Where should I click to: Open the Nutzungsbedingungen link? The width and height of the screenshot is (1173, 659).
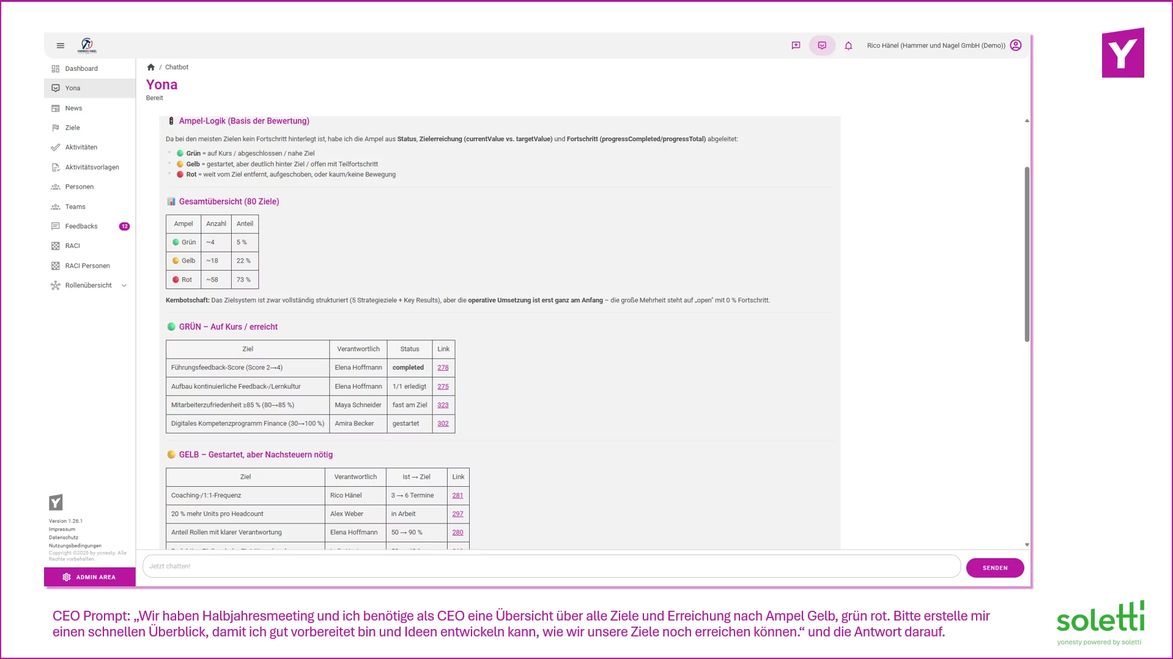click(75, 545)
